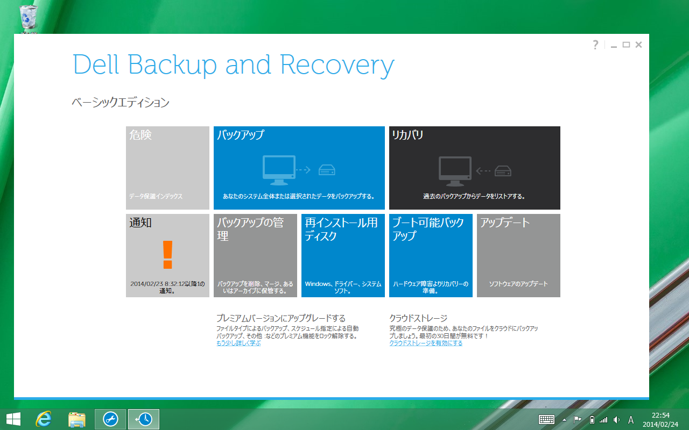Close the Dell Backup and Recovery window
Screen dimensions: 689x430
[x=638, y=45]
